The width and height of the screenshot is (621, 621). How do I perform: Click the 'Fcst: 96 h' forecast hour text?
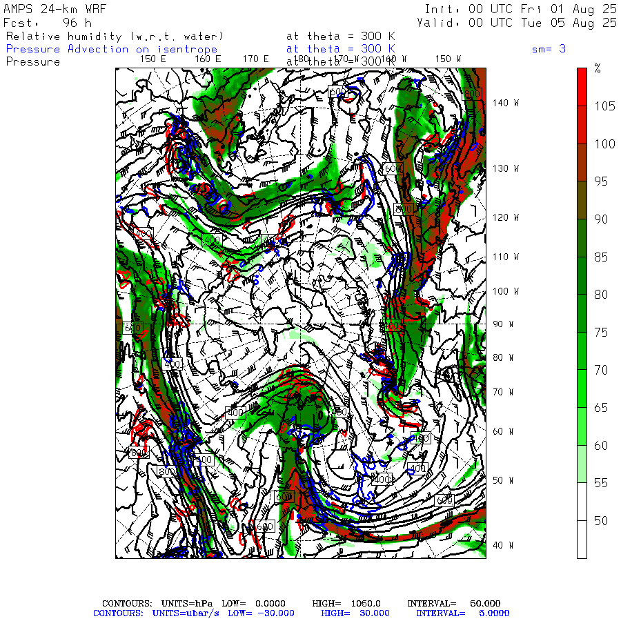[48, 23]
